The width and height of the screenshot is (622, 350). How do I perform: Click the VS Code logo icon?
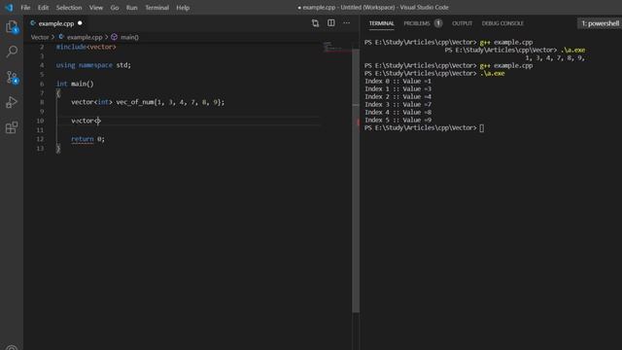[x=9, y=8]
